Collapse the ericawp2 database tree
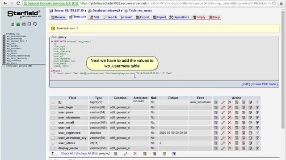This screenshot has width=286, height=160. 4,34
